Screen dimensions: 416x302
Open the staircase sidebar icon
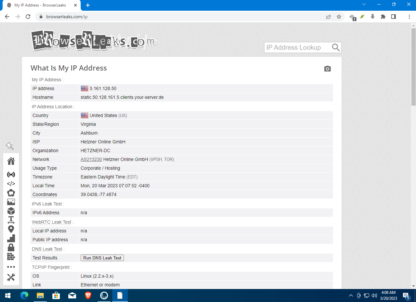tap(11, 238)
